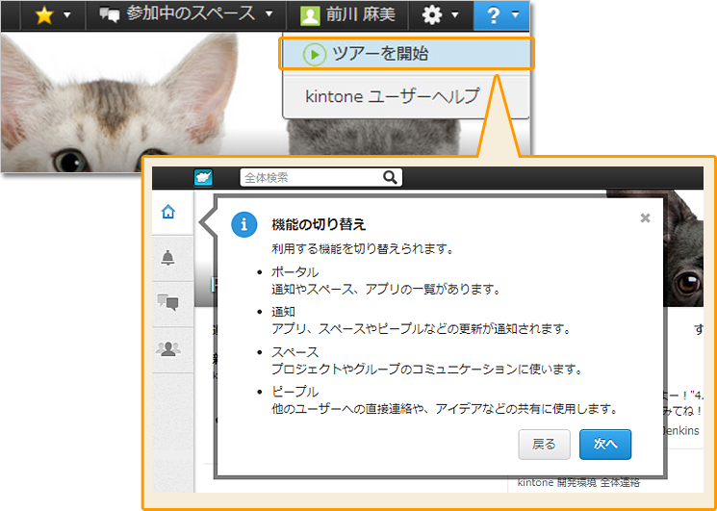Expand the dropdown arrow beside the gear
This screenshot has height=511, width=717.
tap(454, 15)
